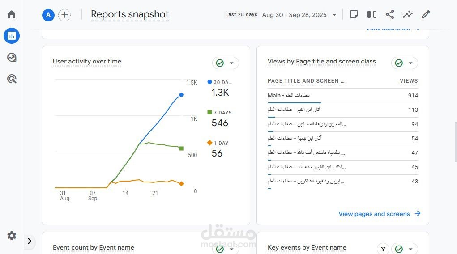Click the Views column header
Image resolution: width=457 pixels, height=254 pixels.
click(408, 81)
